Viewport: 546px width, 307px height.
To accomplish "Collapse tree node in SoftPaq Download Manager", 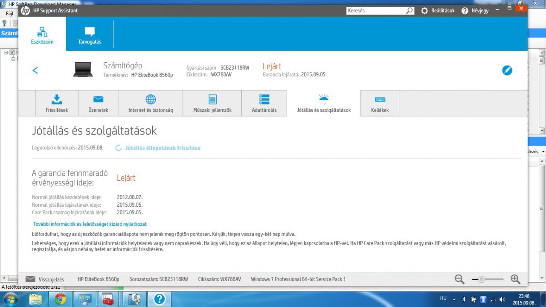I will (x=6, y=53).
